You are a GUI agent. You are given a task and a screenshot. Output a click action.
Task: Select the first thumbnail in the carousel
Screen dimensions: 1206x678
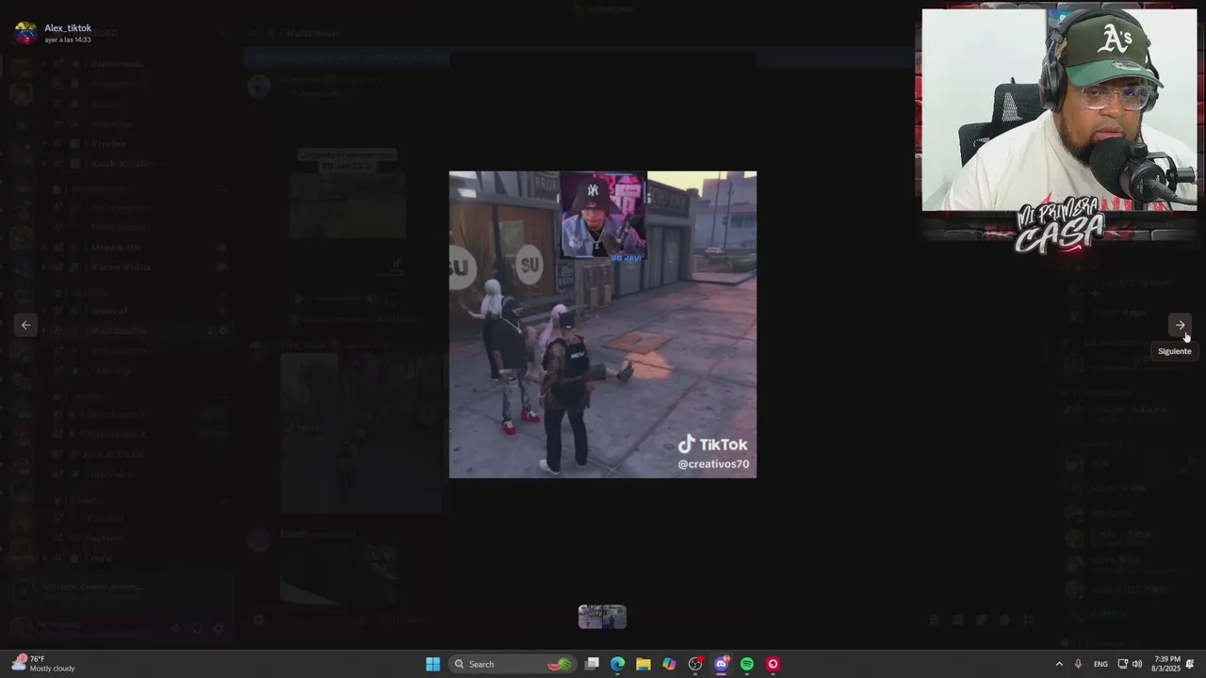coord(591,617)
